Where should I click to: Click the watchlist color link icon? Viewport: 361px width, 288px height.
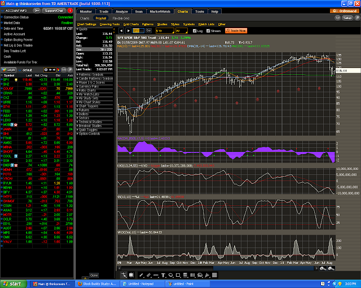[59, 70]
